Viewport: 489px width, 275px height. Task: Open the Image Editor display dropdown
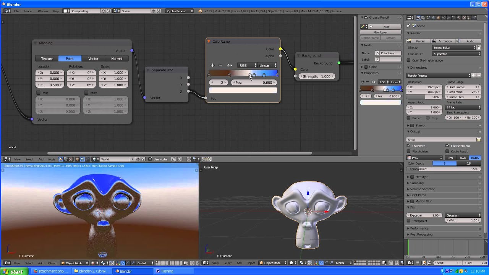pos(454,47)
